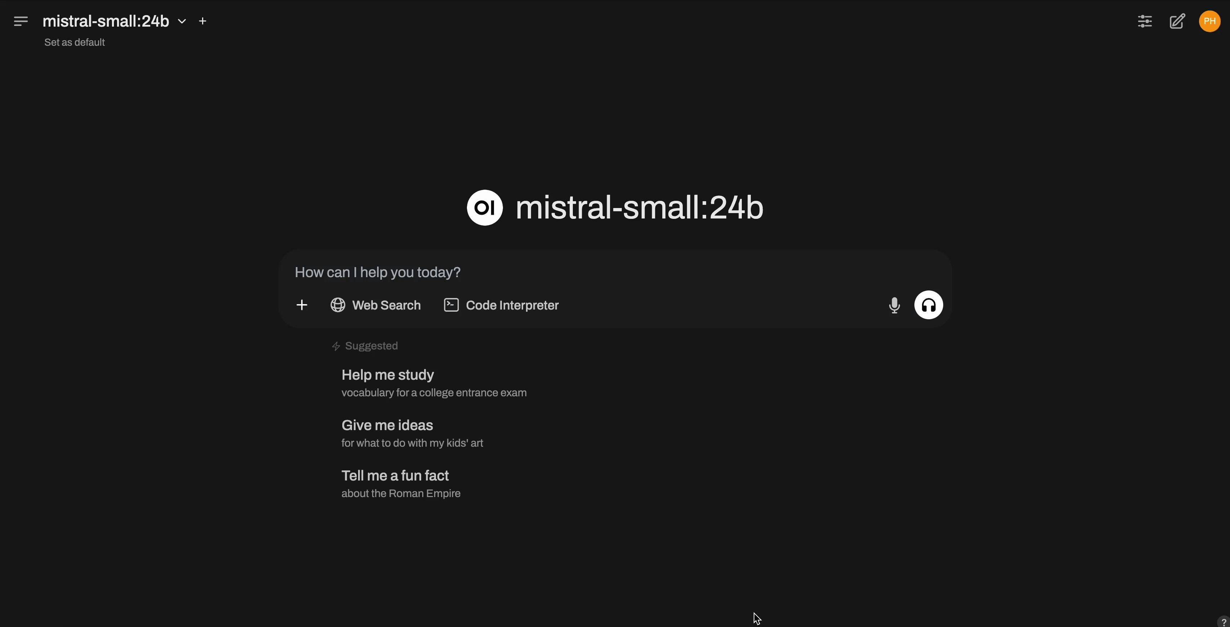Click the OI model logo
This screenshot has height=627, width=1230.
pyautogui.click(x=485, y=208)
